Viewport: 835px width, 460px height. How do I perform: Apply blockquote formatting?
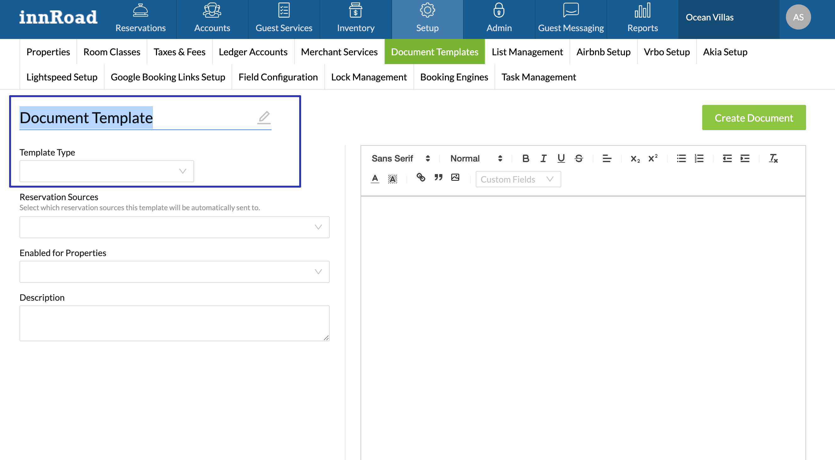[438, 177]
